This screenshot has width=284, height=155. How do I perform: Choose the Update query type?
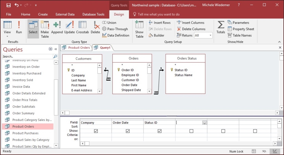click(69, 27)
